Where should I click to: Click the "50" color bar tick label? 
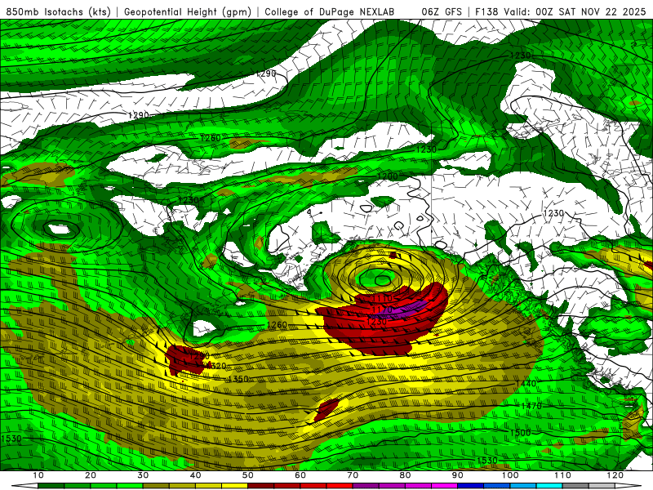pos(248,475)
